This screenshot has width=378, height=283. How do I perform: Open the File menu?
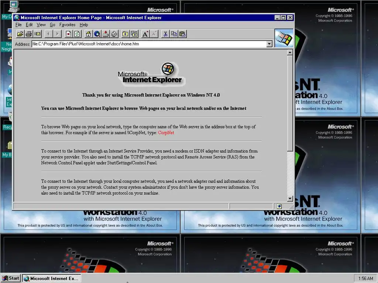click(x=18, y=25)
